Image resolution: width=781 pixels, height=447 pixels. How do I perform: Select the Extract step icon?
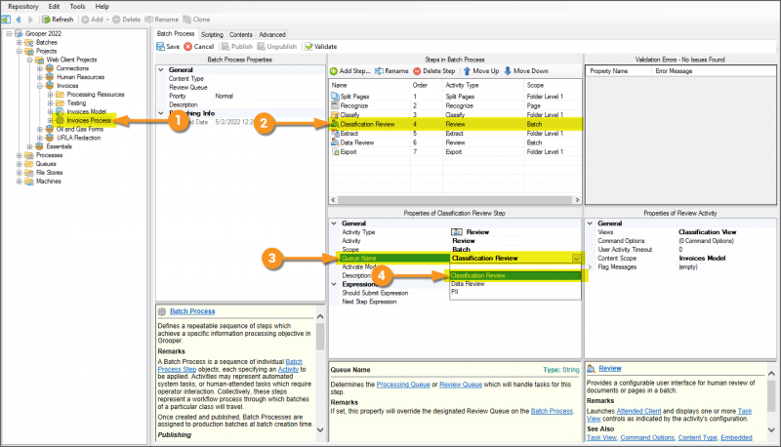click(335, 134)
